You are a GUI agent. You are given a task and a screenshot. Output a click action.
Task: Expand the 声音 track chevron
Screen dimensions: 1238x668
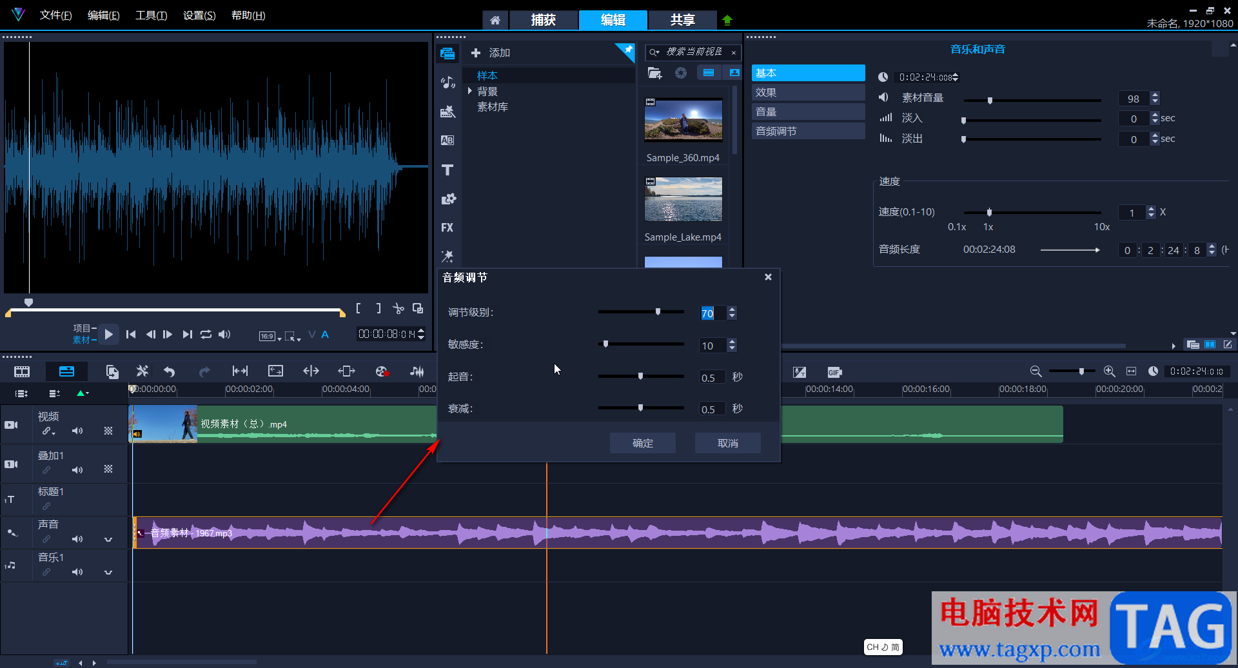click(108, 539)
